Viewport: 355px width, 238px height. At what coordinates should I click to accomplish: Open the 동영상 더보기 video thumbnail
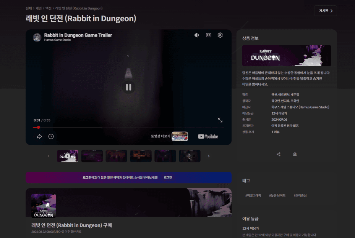180,136
